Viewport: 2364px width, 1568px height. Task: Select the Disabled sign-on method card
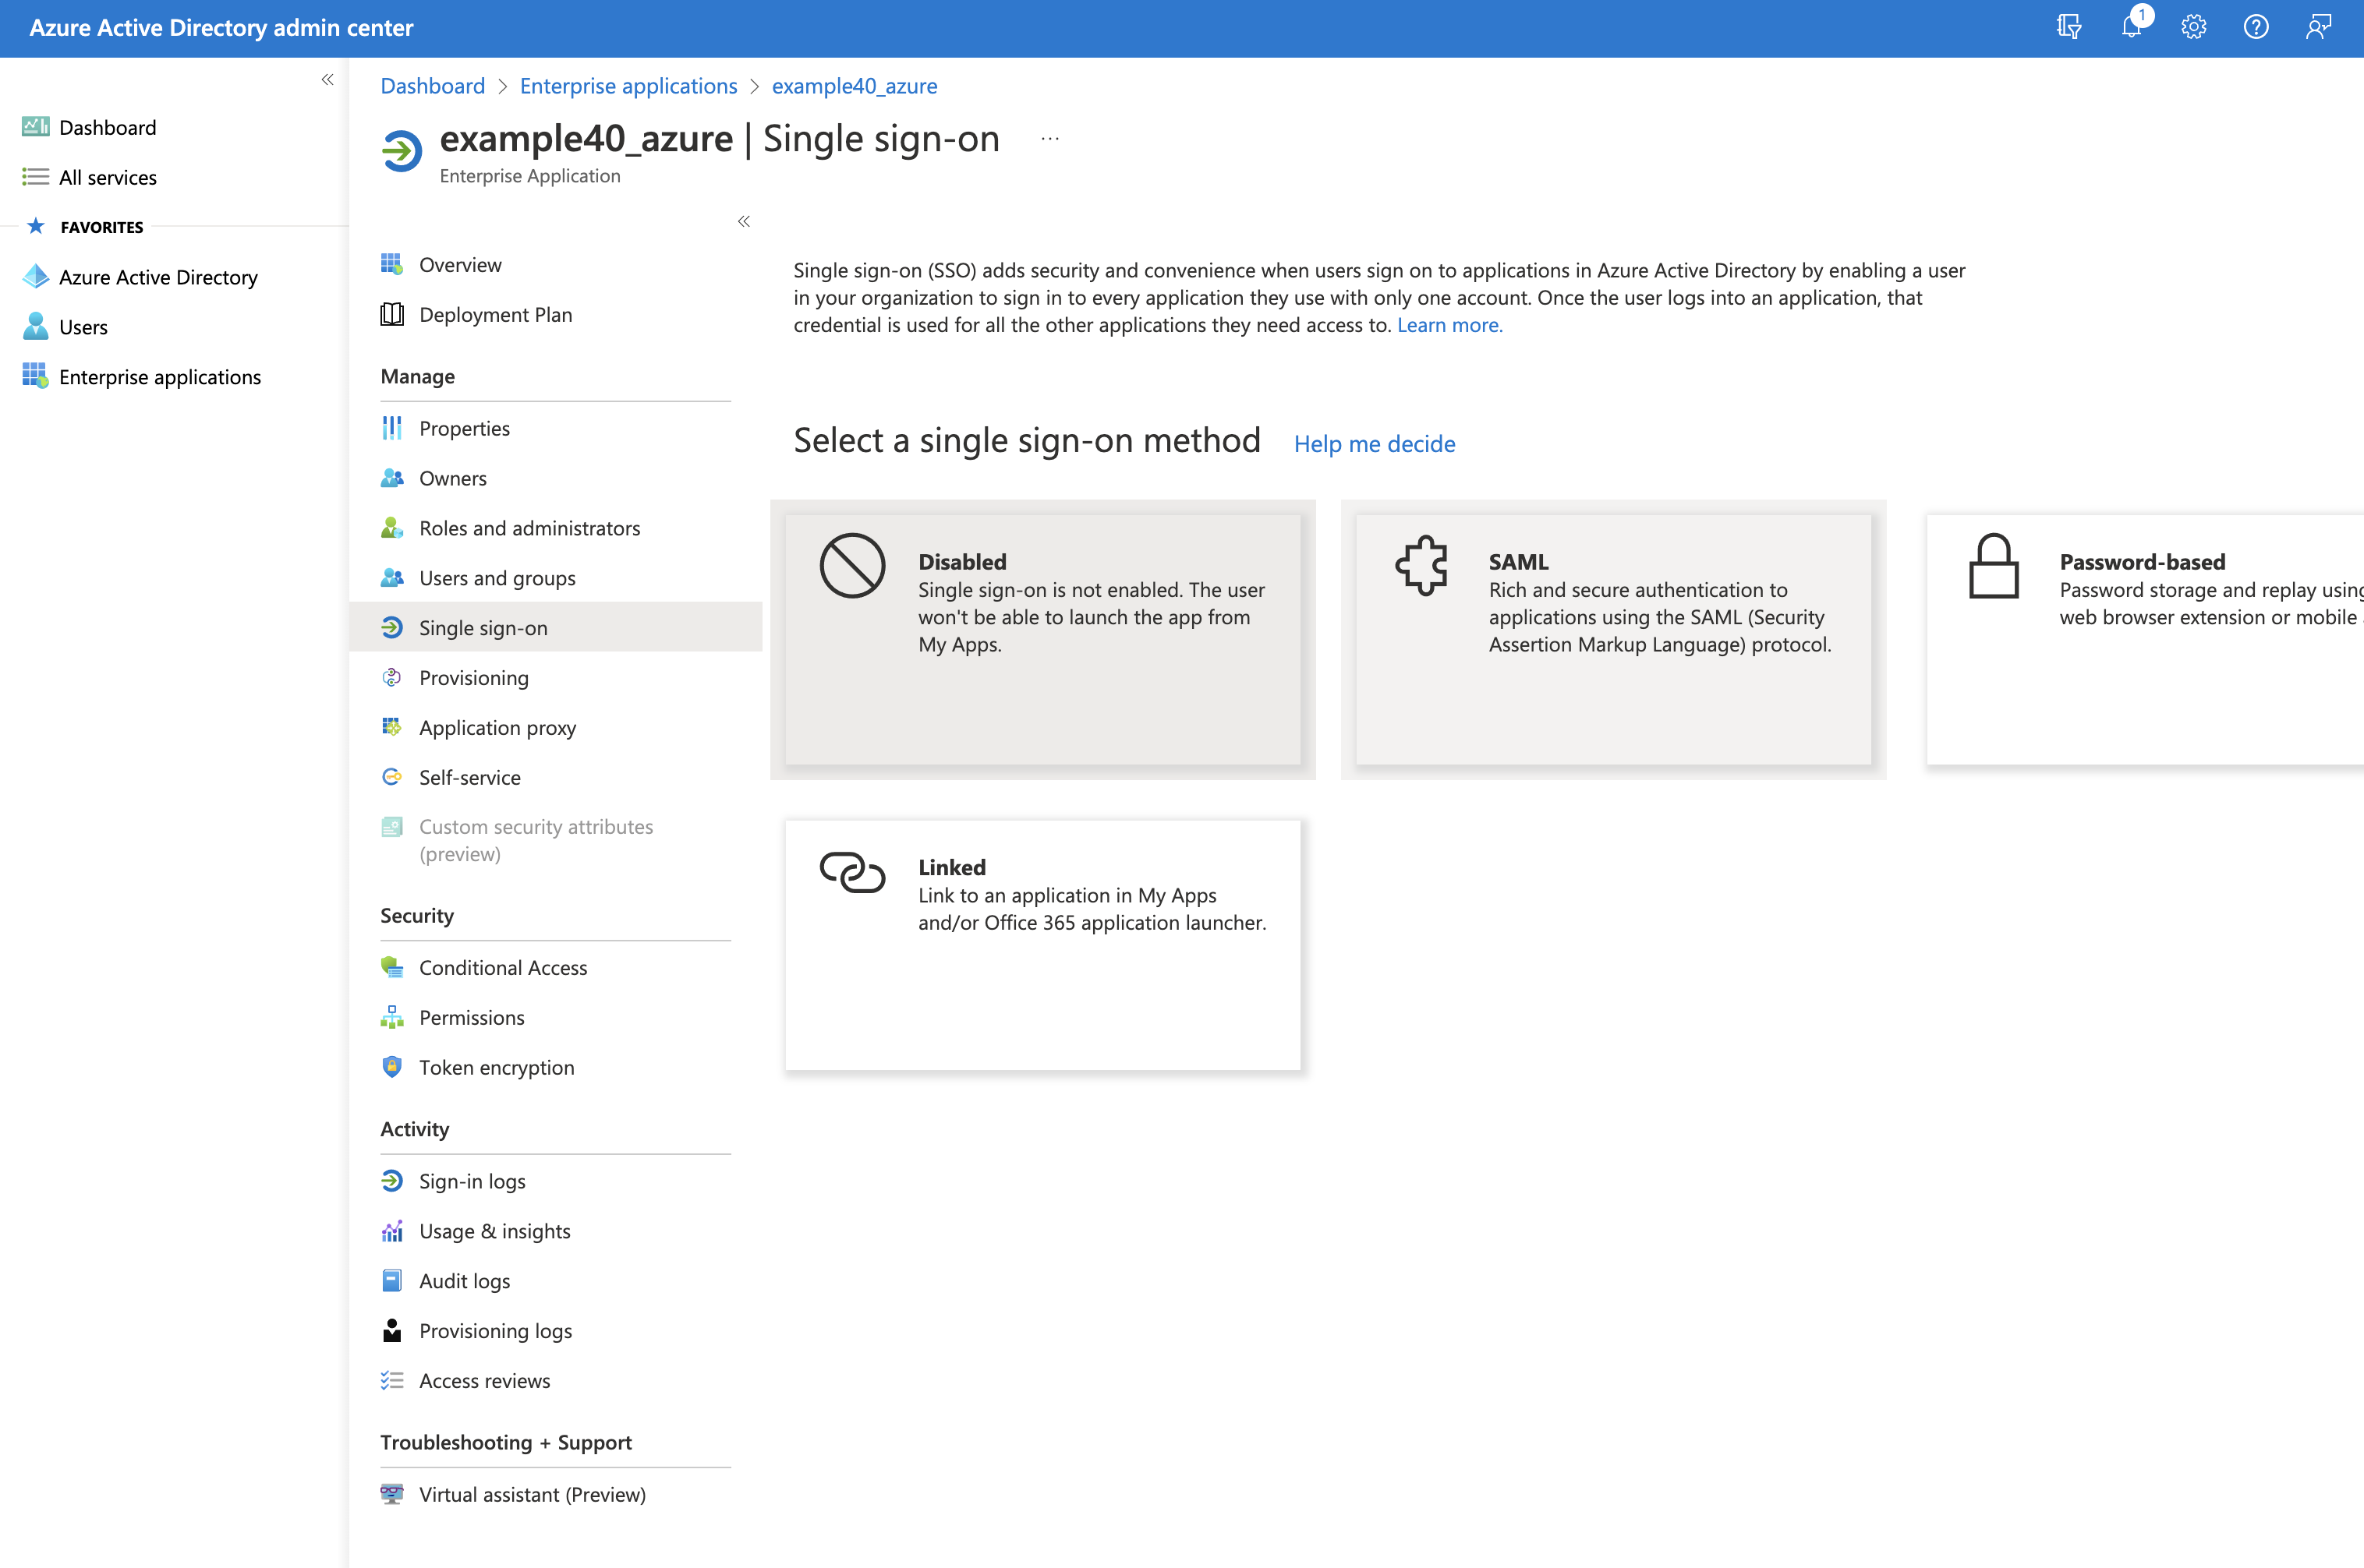coord(1042,639)
